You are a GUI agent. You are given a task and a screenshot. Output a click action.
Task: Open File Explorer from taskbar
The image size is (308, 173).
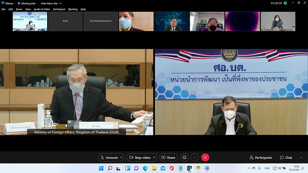[x=154, y=168]
